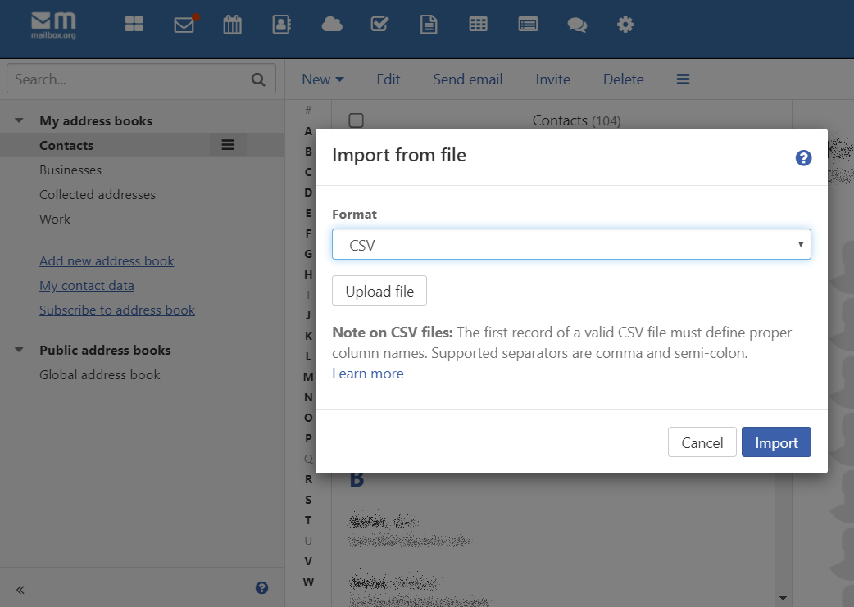
Task: Click the help icon in Import dialog
Action: [x=803, y=158]
